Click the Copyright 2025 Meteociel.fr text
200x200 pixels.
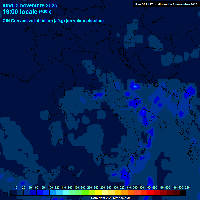point(110,198)
